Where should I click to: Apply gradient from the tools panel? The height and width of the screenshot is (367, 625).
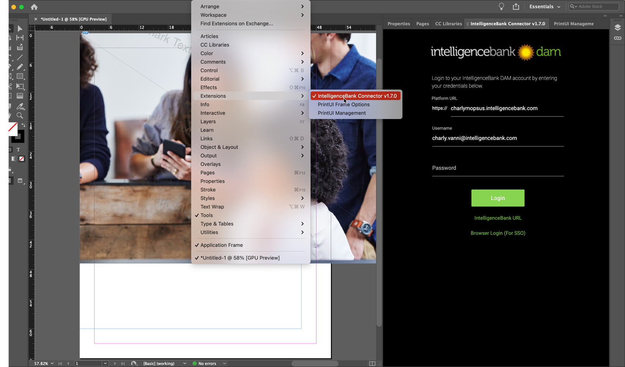[14, 159]
